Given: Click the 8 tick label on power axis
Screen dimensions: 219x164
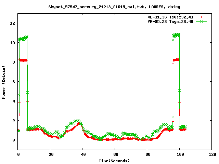Looking at the screenshot, I should (x=14, y=62).
